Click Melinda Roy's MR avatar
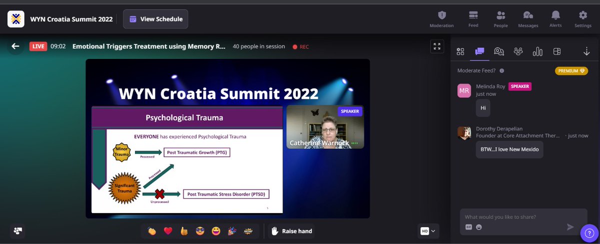This screenshot has width=600, height=244. (464, 91)
